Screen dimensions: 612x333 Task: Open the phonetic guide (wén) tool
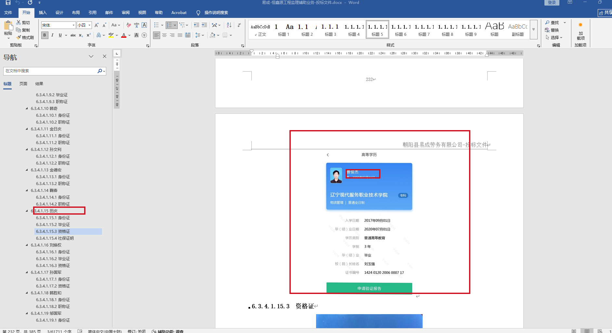(136, 25)
